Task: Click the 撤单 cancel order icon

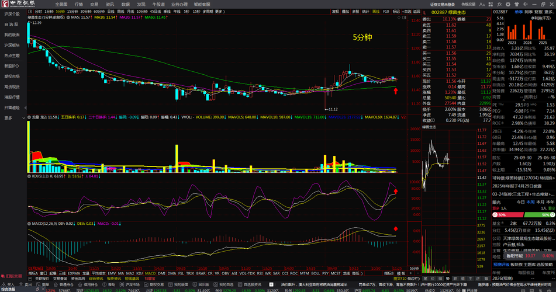Action: [39, 284]
